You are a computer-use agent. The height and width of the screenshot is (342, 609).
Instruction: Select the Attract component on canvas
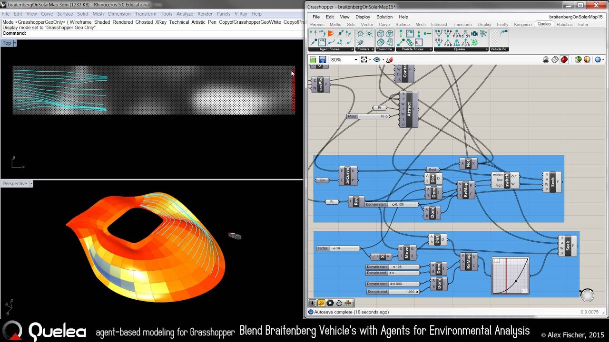409,109
